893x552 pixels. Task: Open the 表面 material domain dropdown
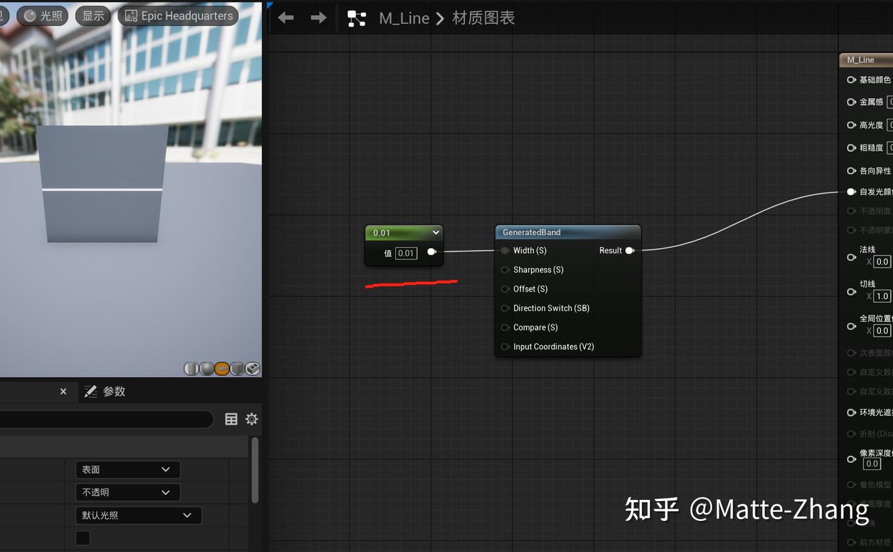coord(127,470)
